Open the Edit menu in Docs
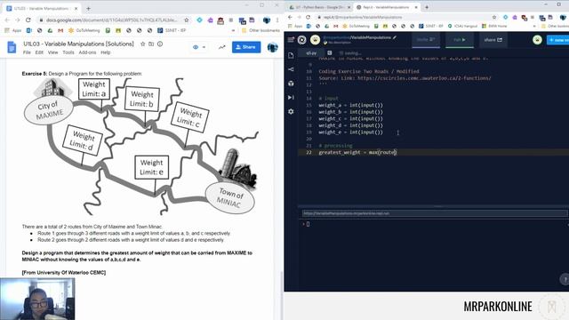 pos(39,52)
